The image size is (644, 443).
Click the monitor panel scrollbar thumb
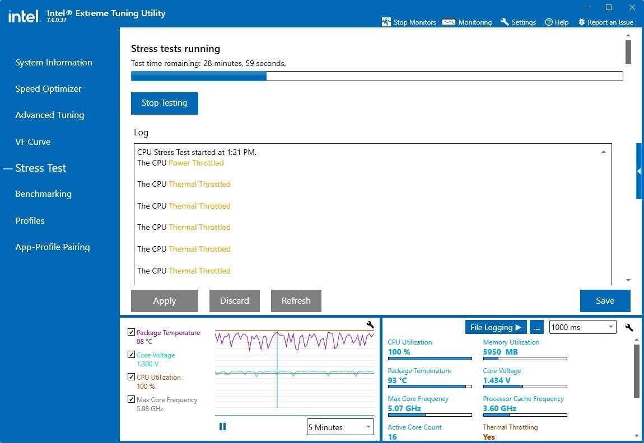pos(637,371)
